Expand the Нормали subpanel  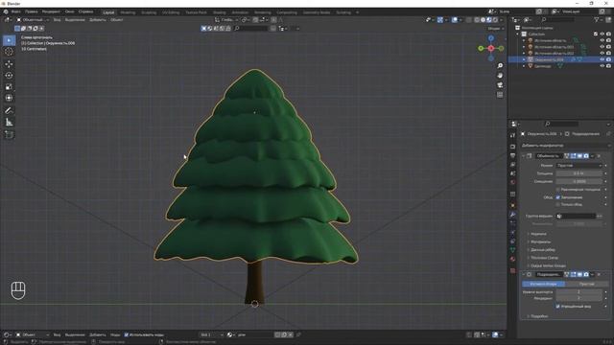pyautogui.click(x=538, y=234)
